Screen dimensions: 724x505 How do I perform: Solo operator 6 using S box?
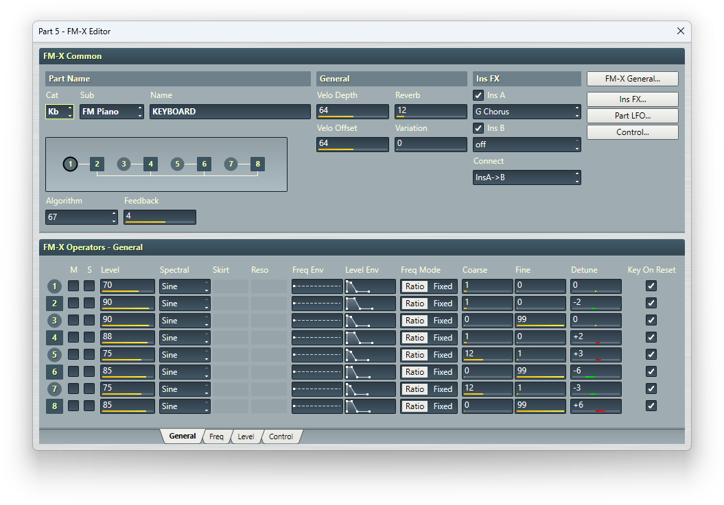point(89,371)
